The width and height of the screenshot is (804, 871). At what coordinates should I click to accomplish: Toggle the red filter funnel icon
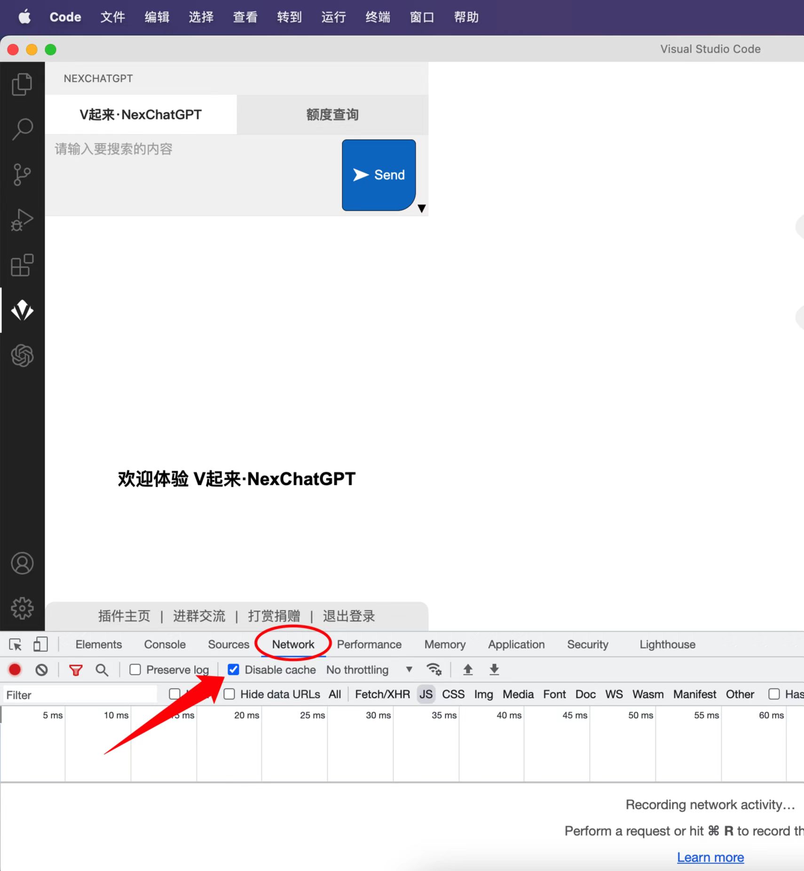pos(76,670)
